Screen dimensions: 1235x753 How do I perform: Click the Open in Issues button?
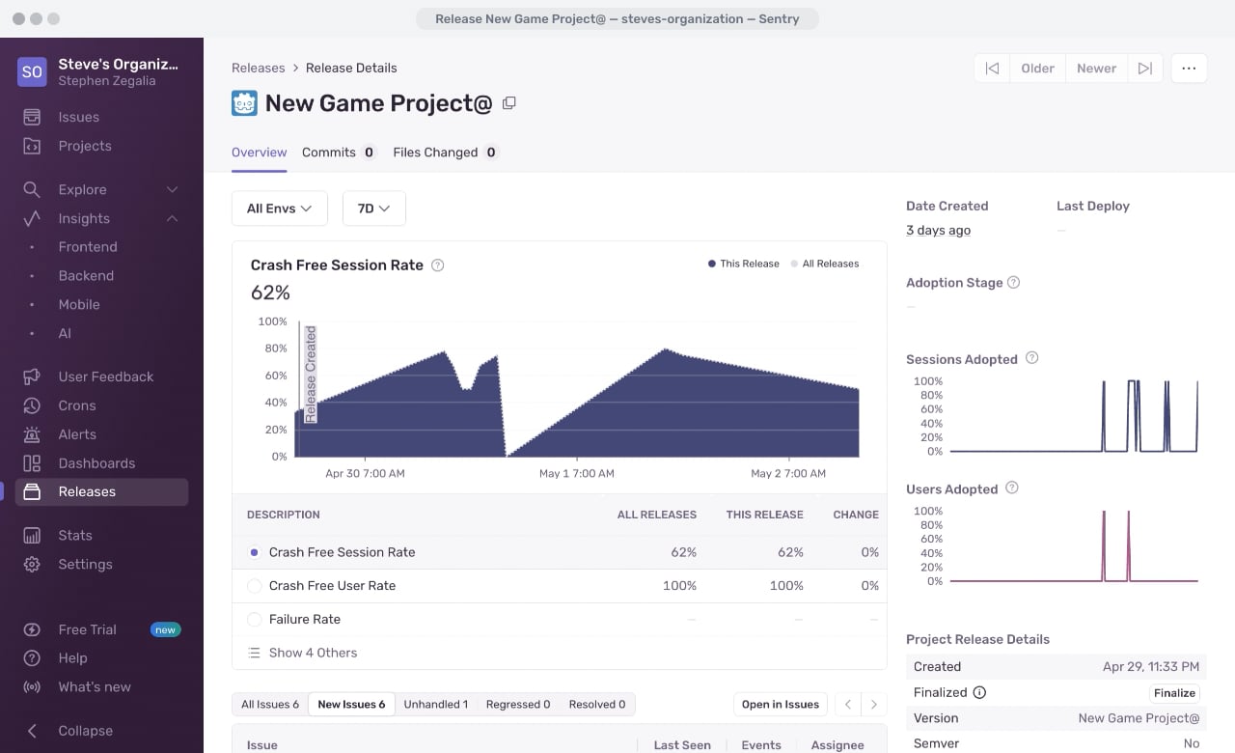[781, 705]
